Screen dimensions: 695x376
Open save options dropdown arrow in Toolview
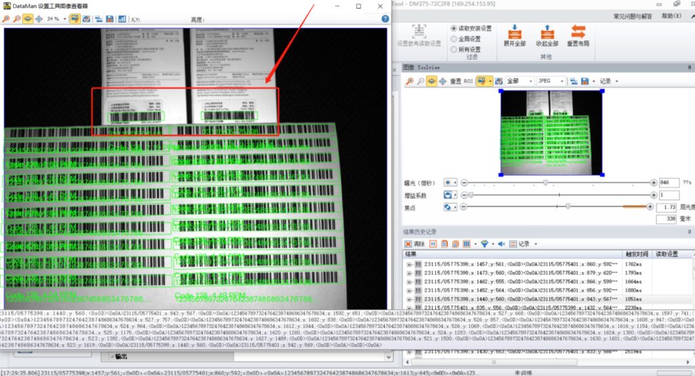(x=593, y=81)
